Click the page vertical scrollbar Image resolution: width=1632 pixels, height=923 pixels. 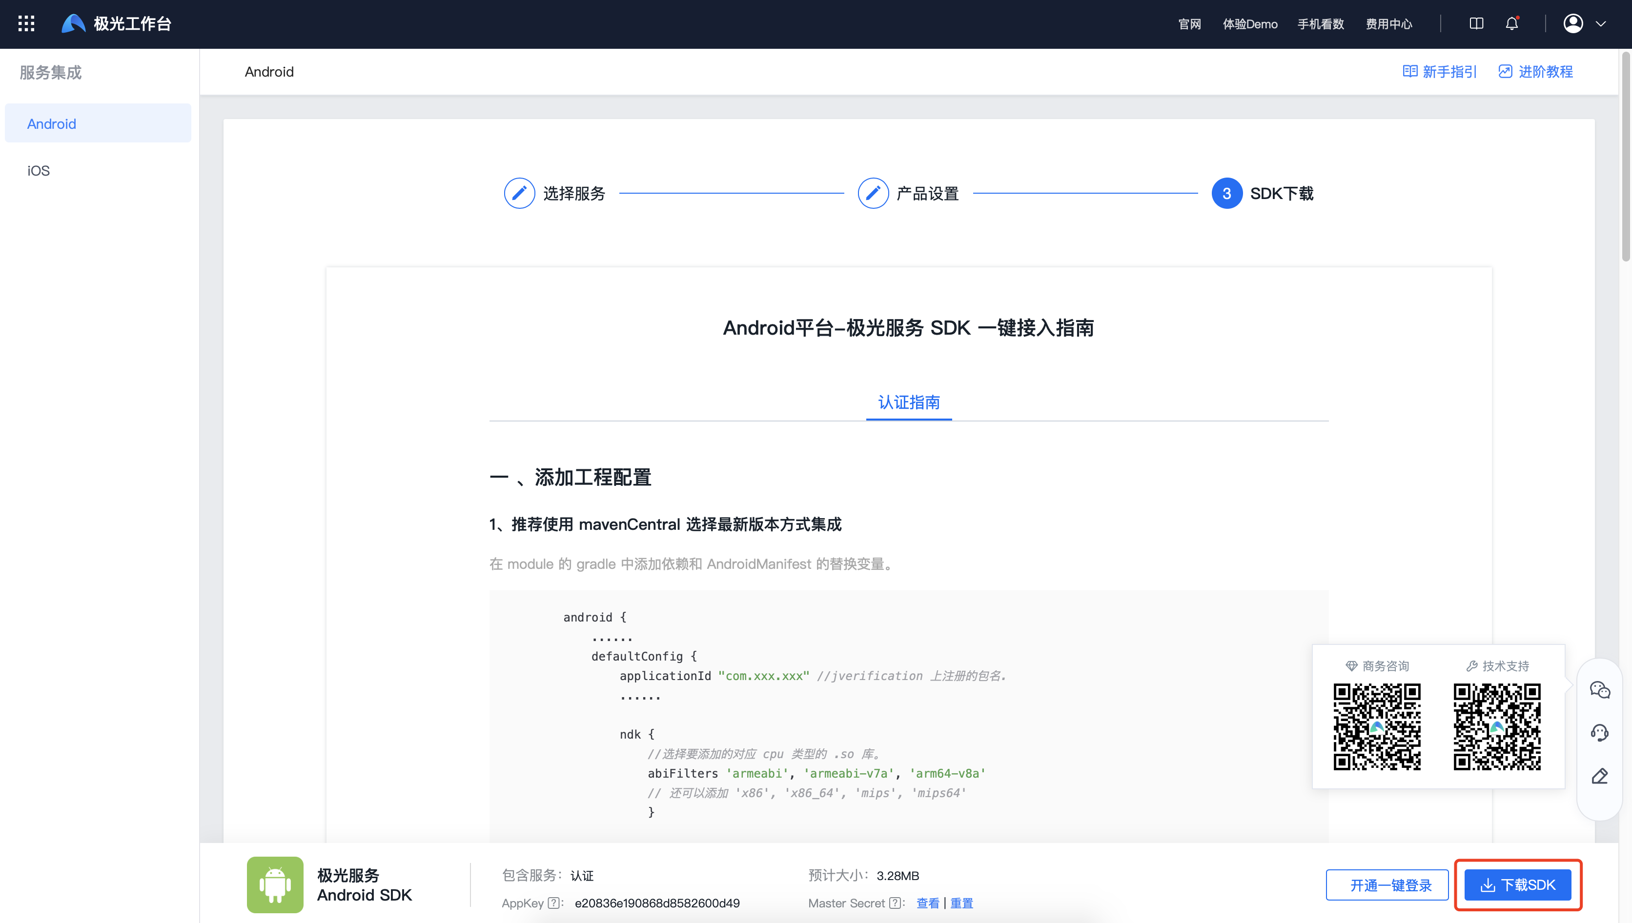click(1625, 157)
